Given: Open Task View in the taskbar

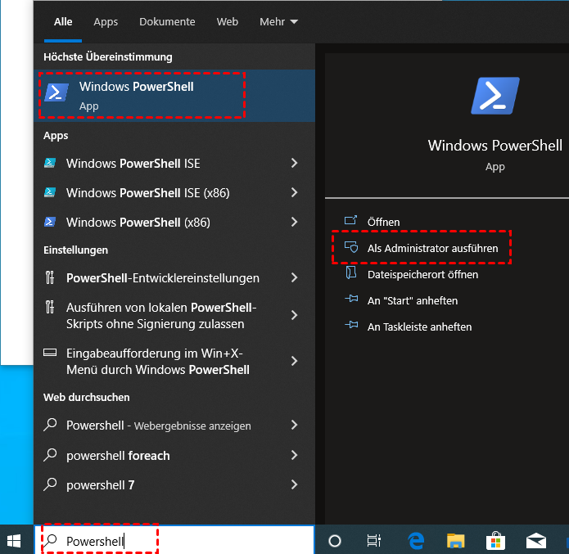Looking at the screenshot, I should (x=374, y=540).
